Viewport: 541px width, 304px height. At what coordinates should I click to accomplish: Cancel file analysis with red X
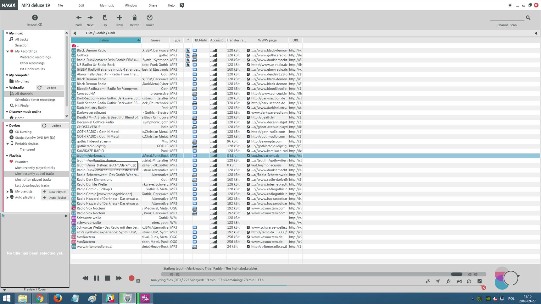pos(484,288)
